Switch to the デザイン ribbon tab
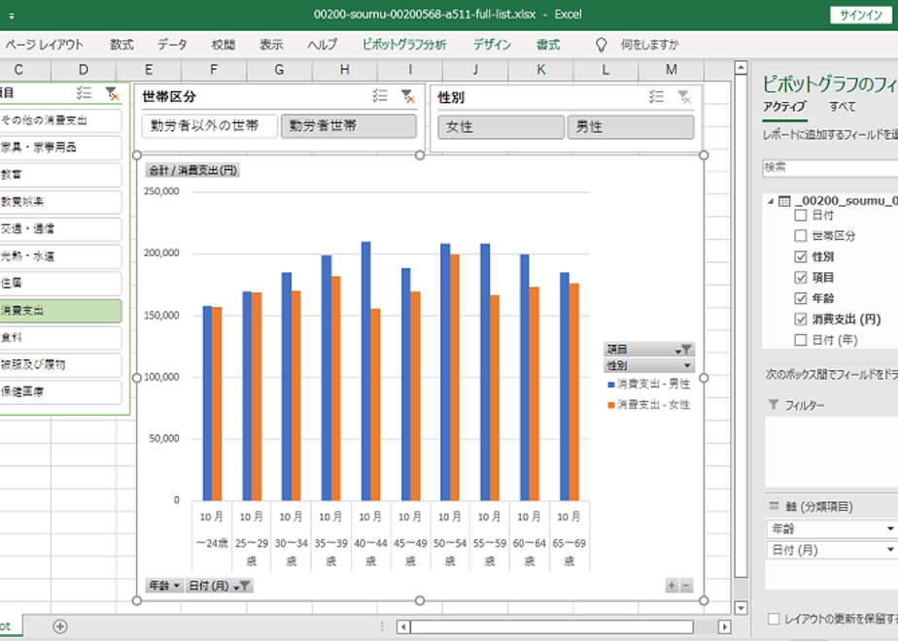The height and width of the screenshot is (641, 898). coord(492,45)
